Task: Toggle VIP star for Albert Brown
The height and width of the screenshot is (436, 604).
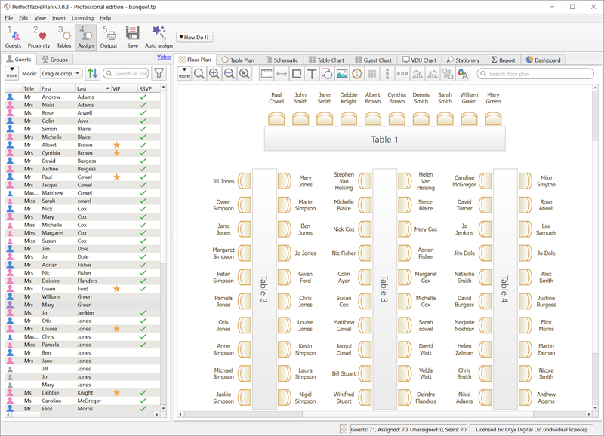Action: (117, 144)
